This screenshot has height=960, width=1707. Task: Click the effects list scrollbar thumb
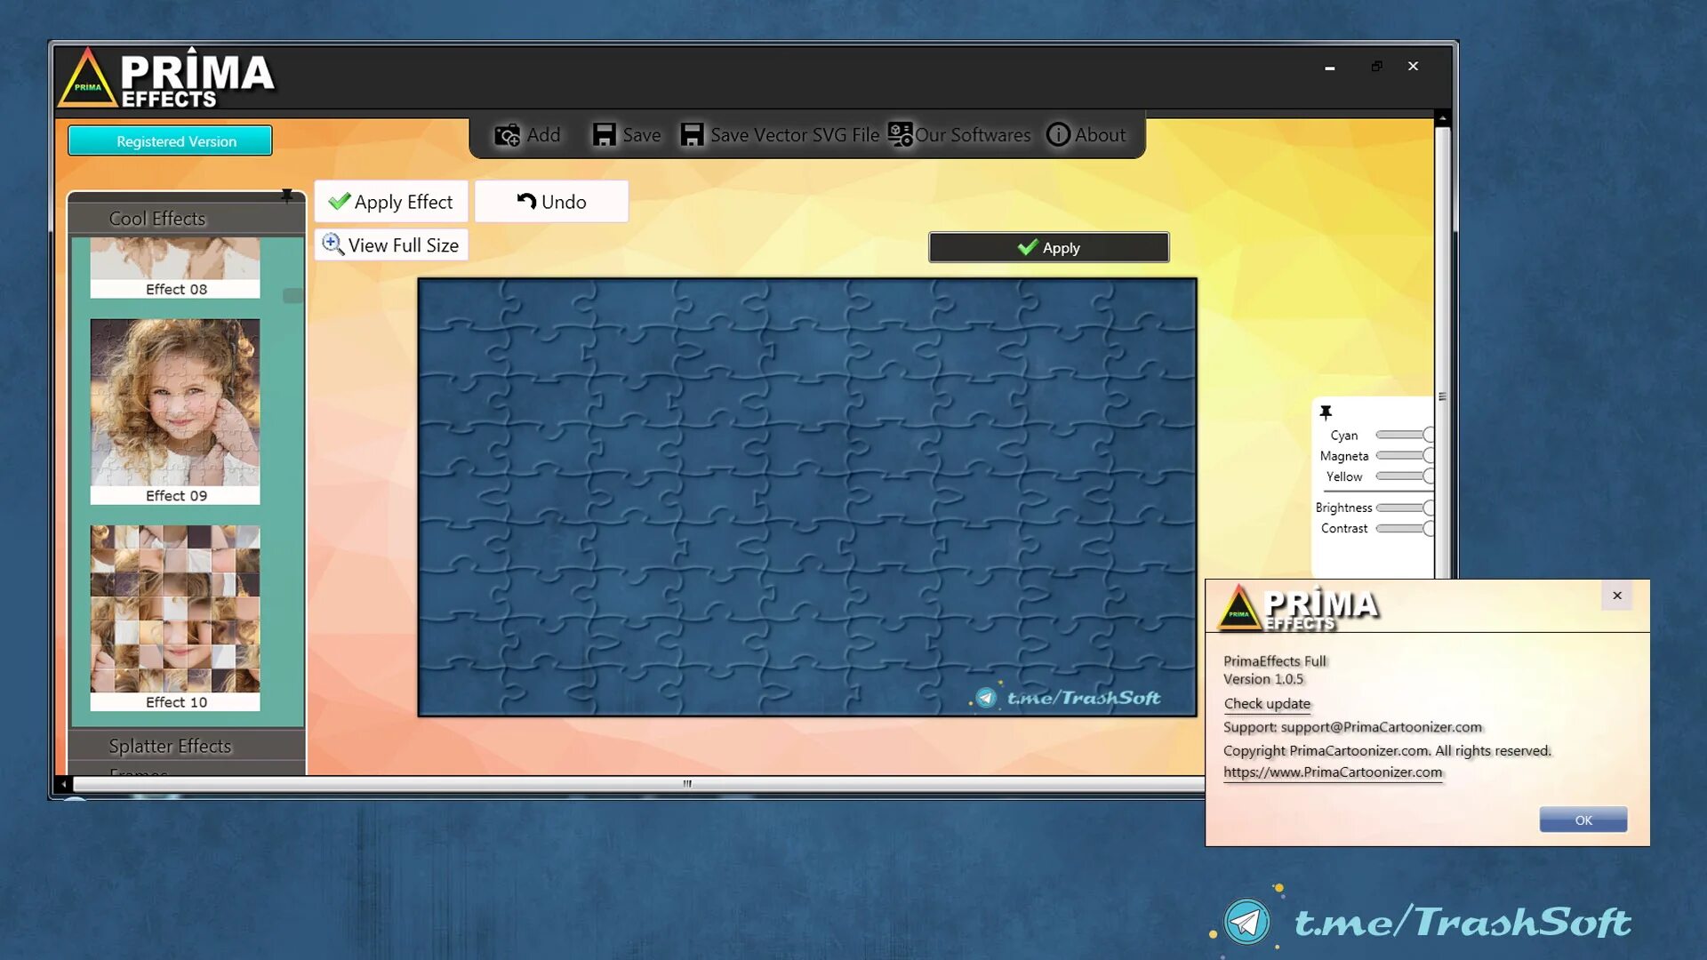(x=293, y=296)
